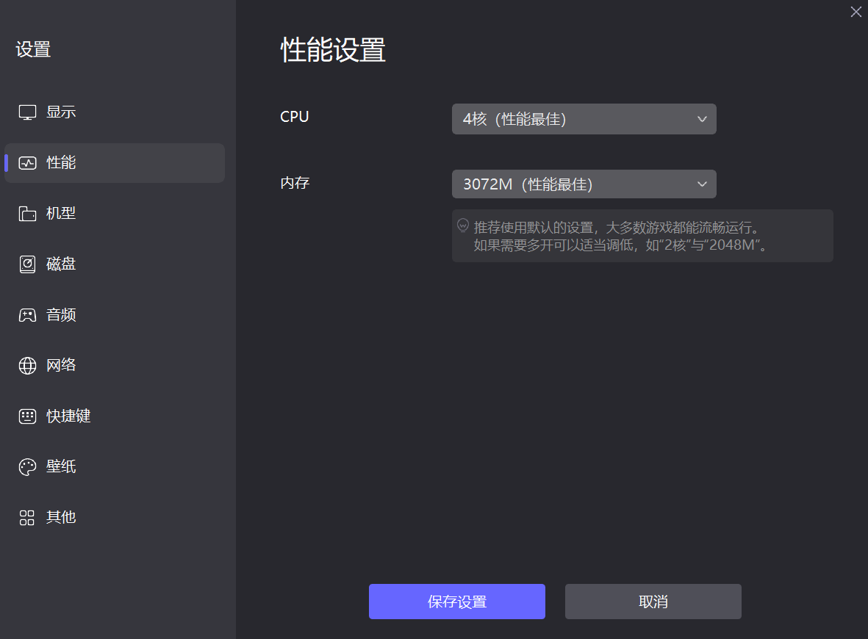Switch to the 显示 settings section
The width and height of the screenshot is (868, 639).
point(60,112)
